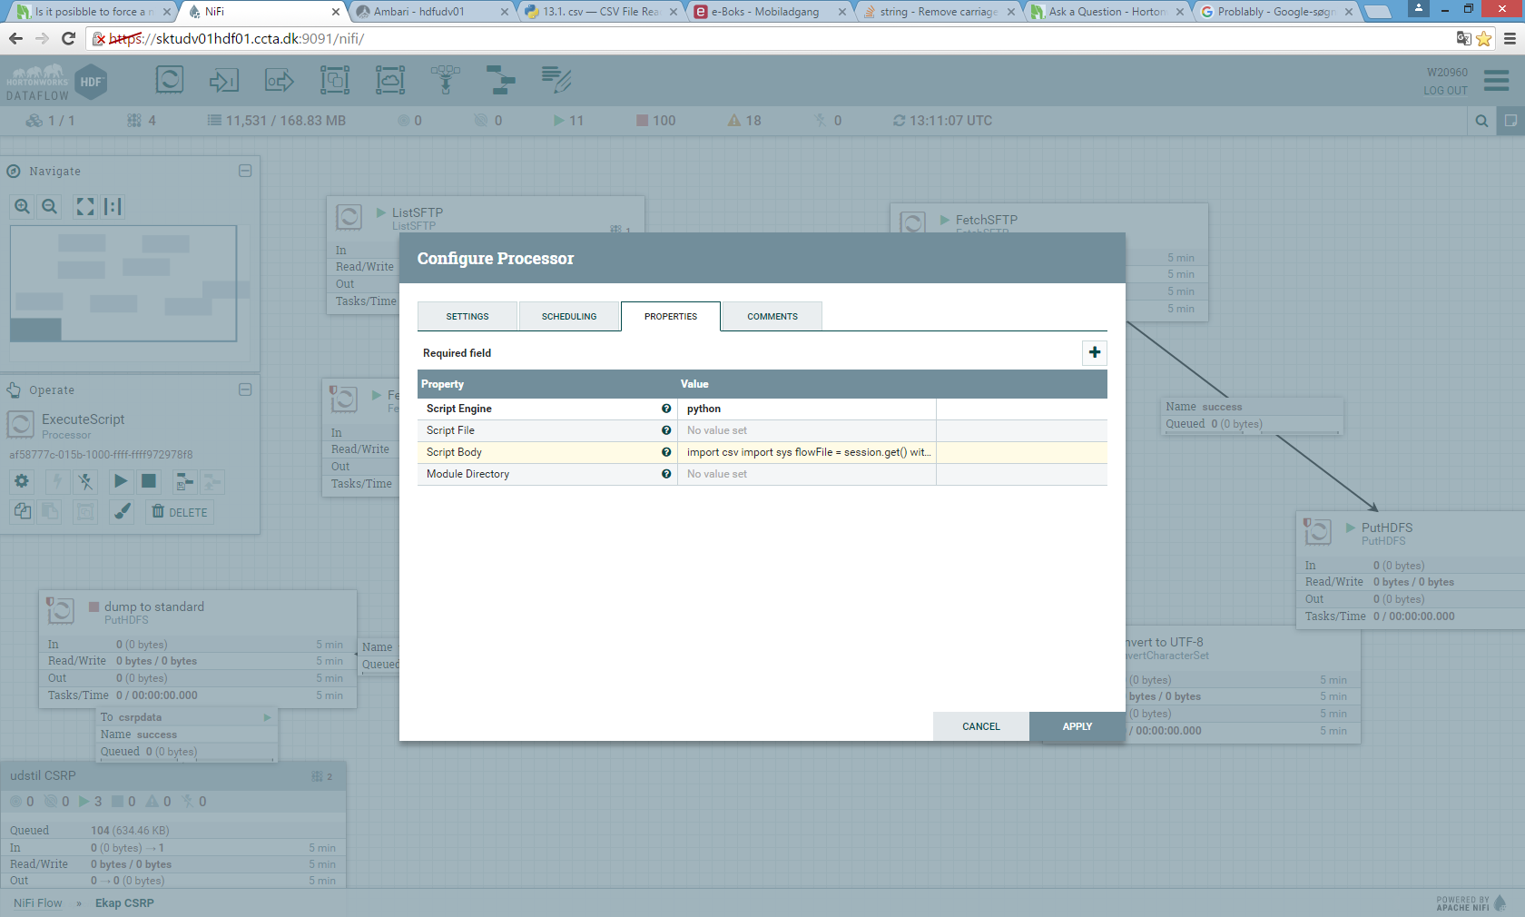
Task: Click DELETE in the Operate panel
Action: (x=179, y=511)
